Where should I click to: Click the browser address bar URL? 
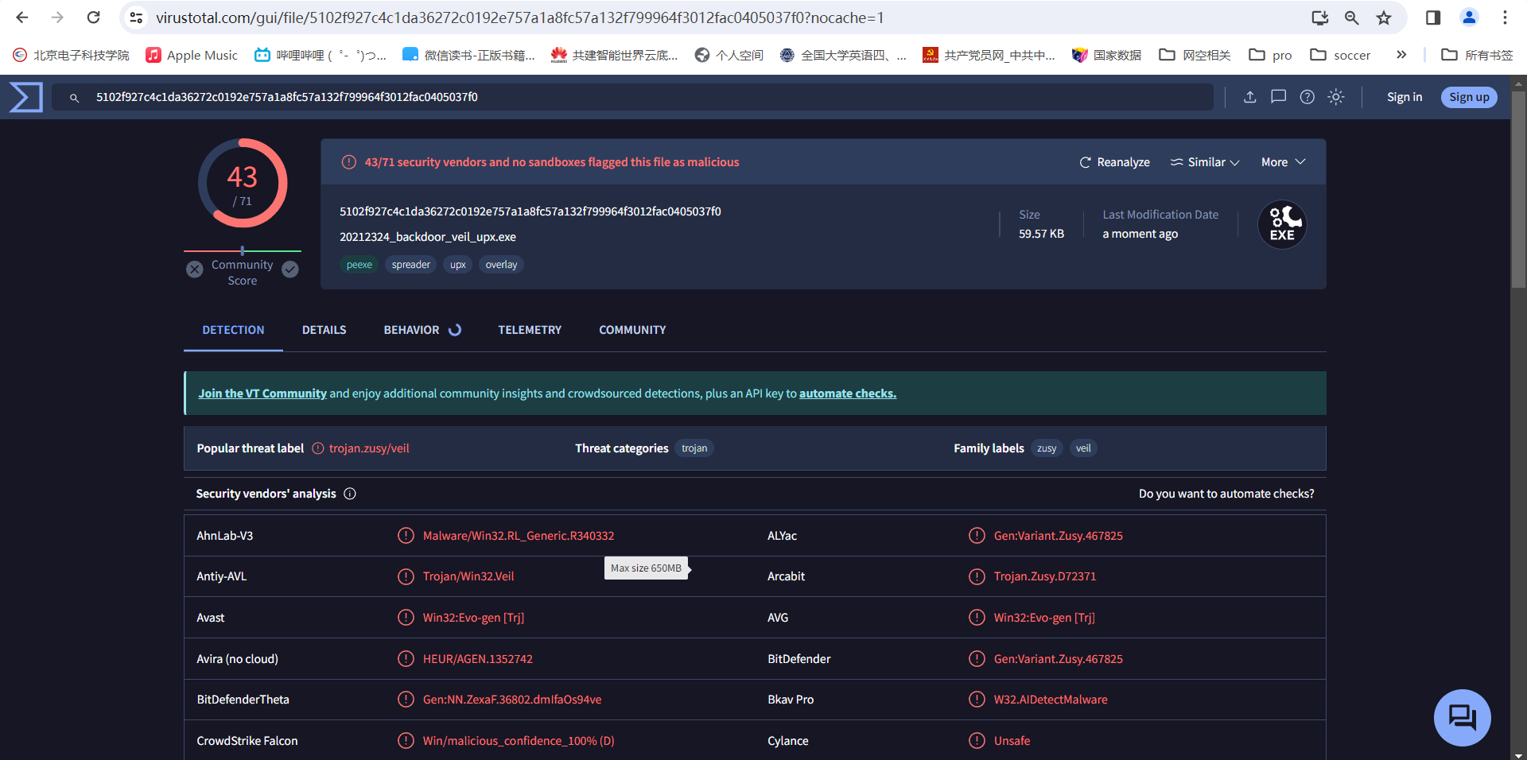(x=519, y=17)
